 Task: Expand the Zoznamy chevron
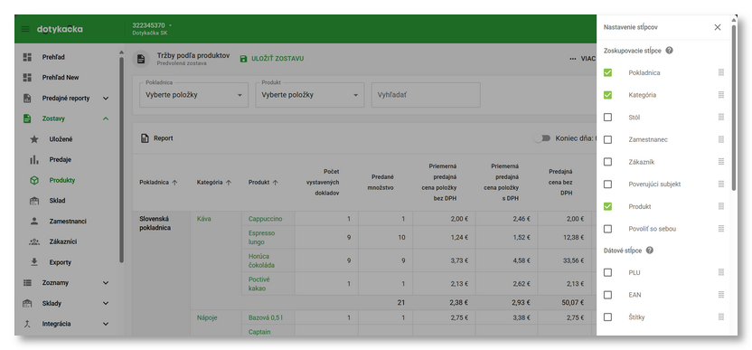pyautogui.click(x=106, y=283)
